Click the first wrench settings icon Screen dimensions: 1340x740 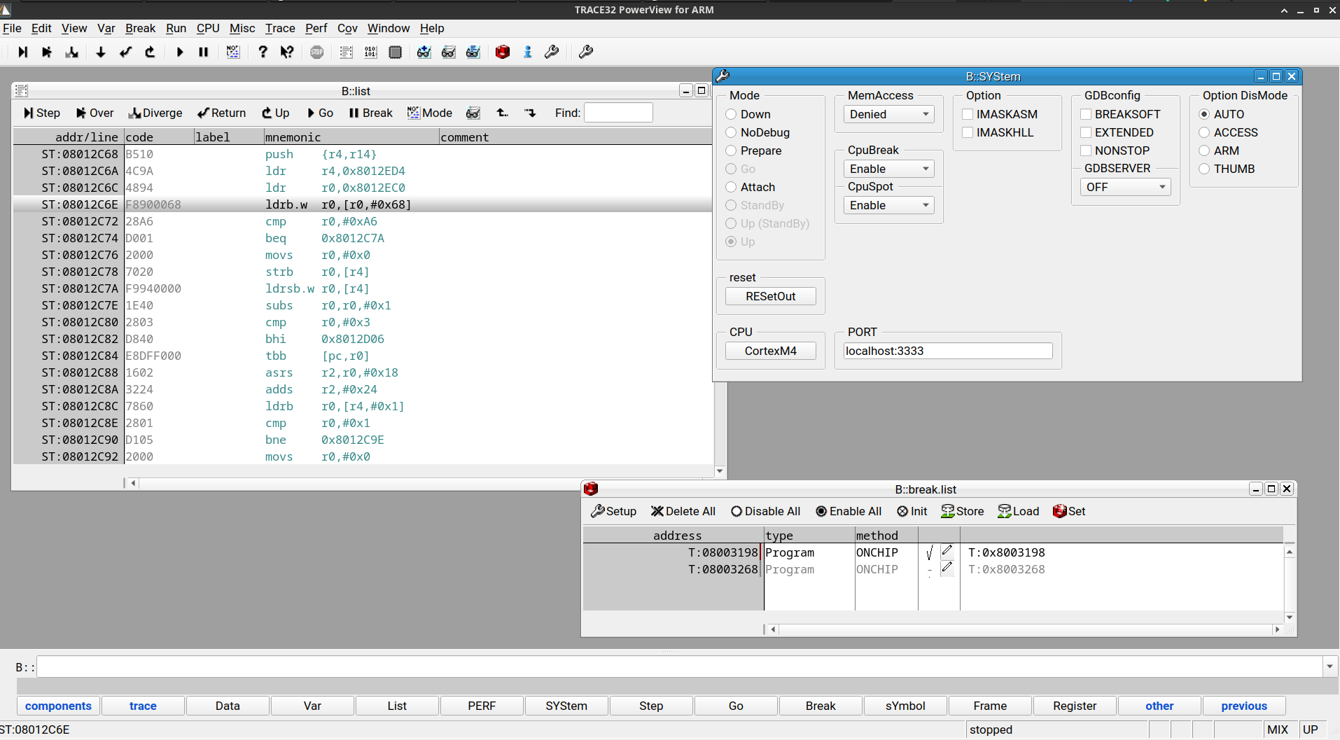552,52
